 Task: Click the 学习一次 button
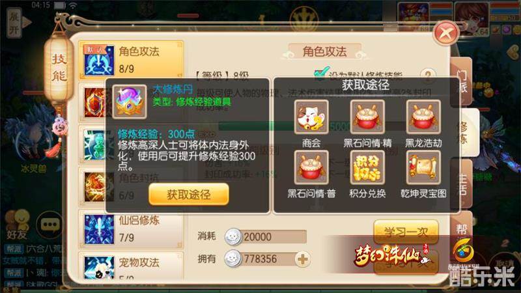(406, 231)
